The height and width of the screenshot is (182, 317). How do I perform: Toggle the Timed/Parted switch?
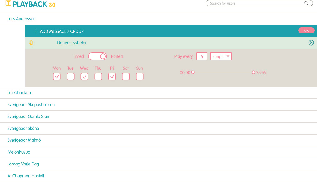tap(98, 56)
